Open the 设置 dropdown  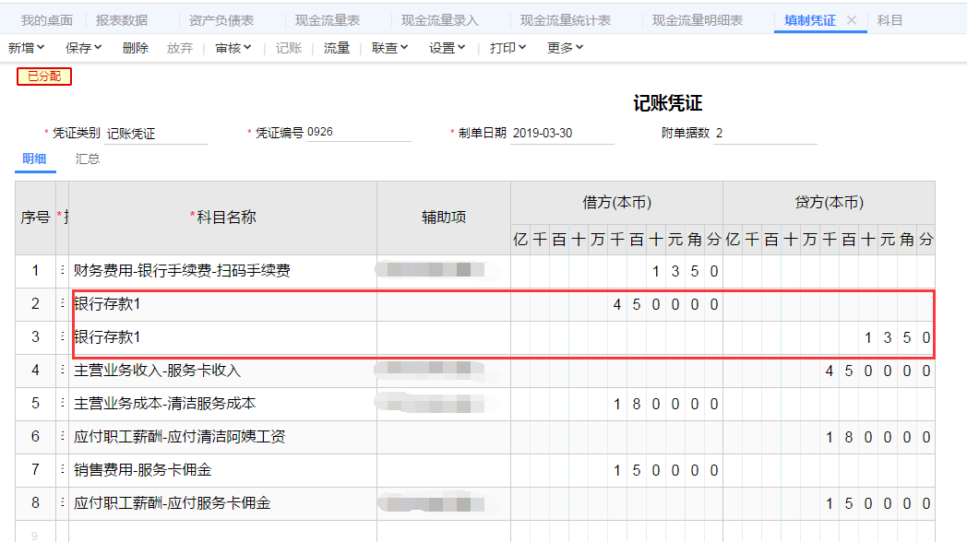445,47
